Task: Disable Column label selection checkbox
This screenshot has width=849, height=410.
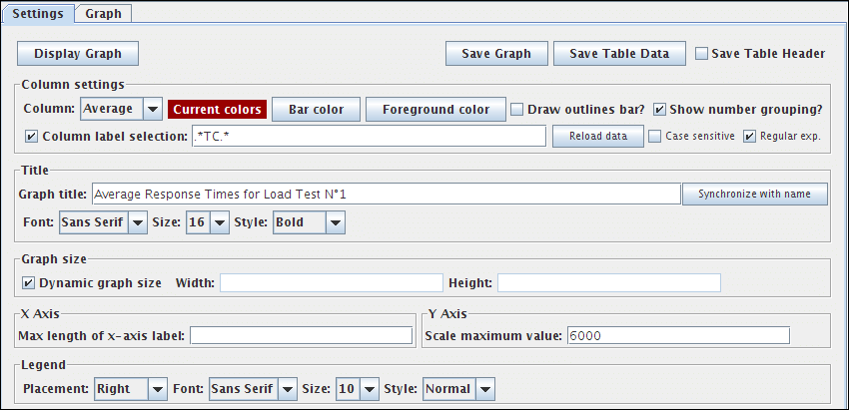Action: pos(31,136)
